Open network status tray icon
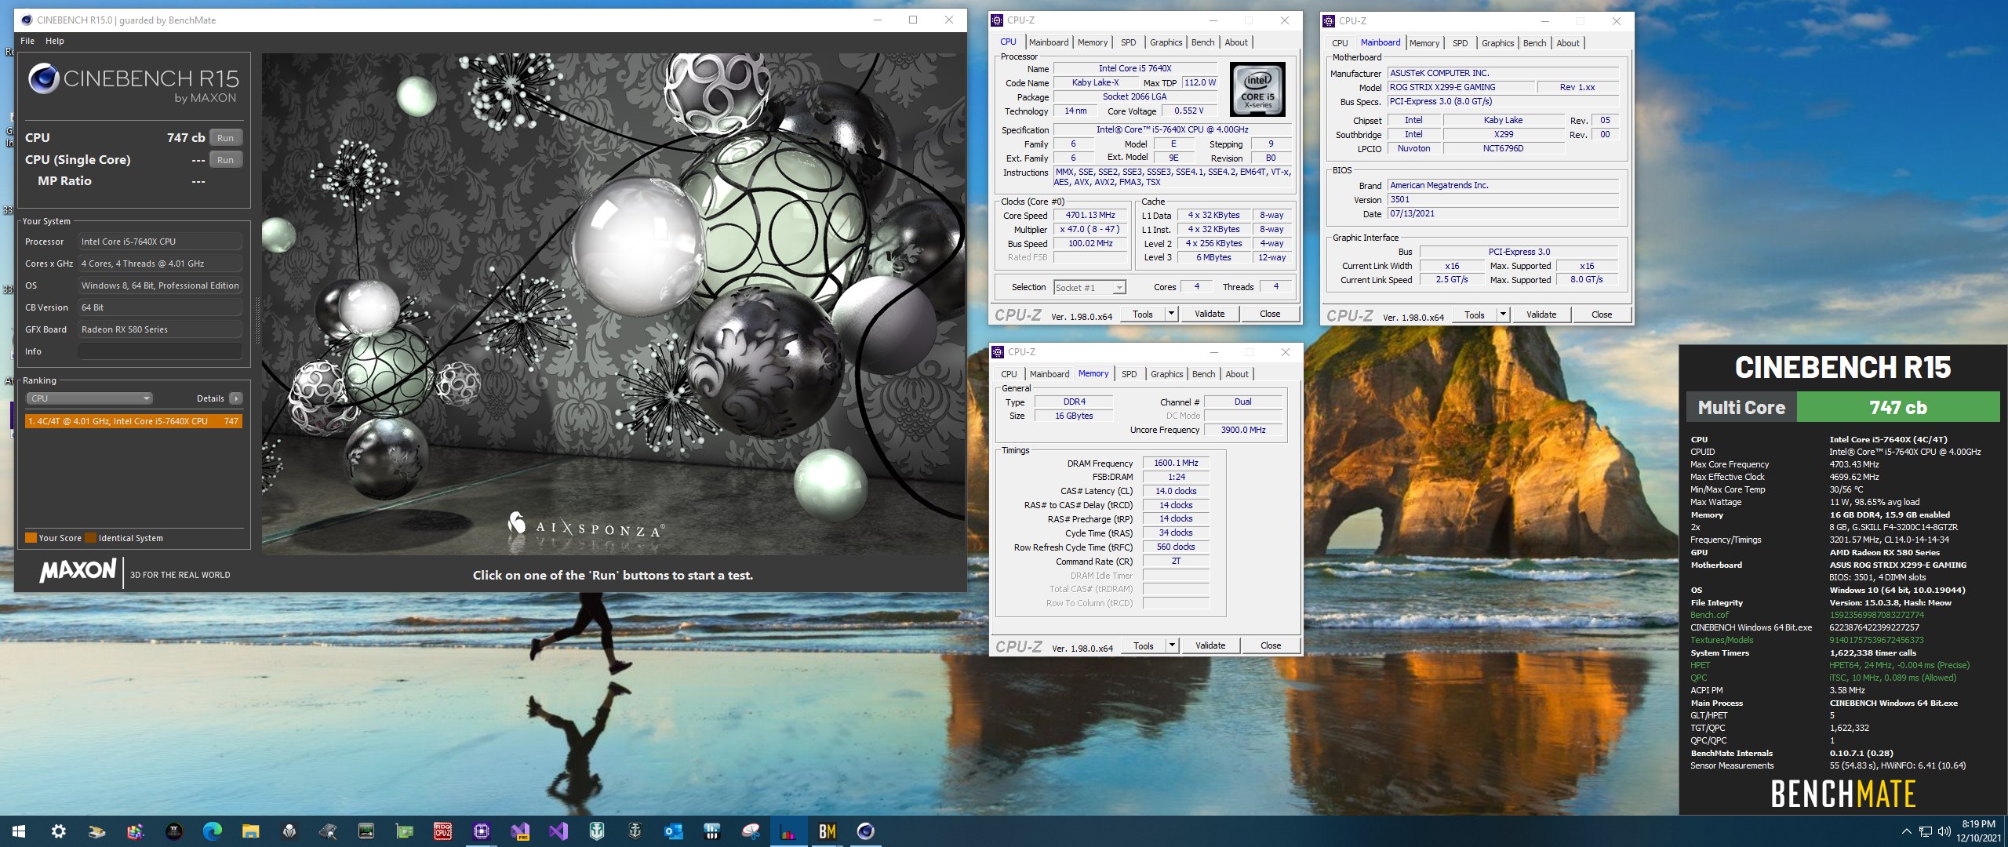The height and width of the screenshot is (847, 2008). tap(1926, 831)
